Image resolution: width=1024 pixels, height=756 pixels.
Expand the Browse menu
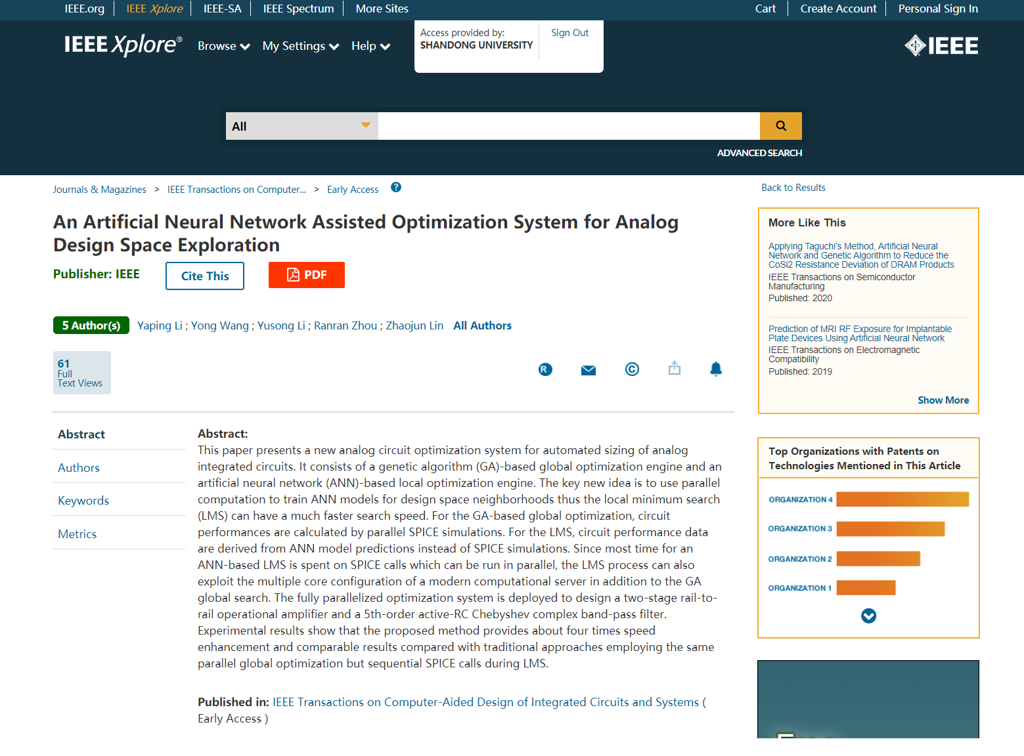coord(223,46)
